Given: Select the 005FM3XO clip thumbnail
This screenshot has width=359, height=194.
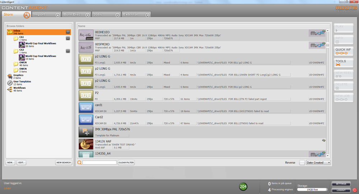Looking at the screenshot, I should click(86, 47).
